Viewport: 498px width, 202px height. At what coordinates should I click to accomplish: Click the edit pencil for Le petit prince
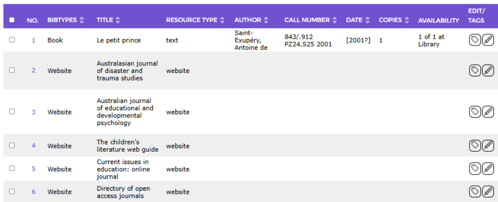tap(488, 40)
